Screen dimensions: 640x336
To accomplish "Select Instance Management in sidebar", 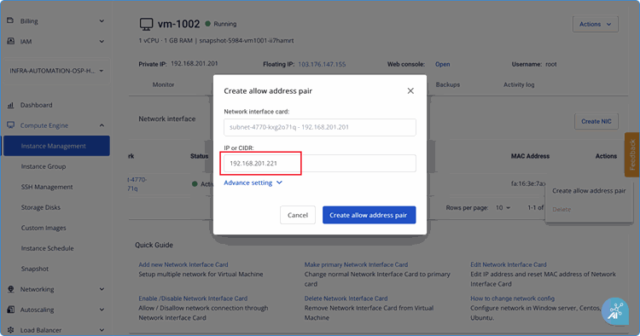I will [56, 146].
